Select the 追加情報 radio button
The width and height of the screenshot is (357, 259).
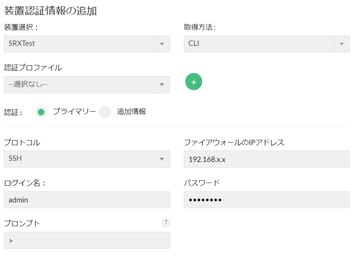point(105,112)
